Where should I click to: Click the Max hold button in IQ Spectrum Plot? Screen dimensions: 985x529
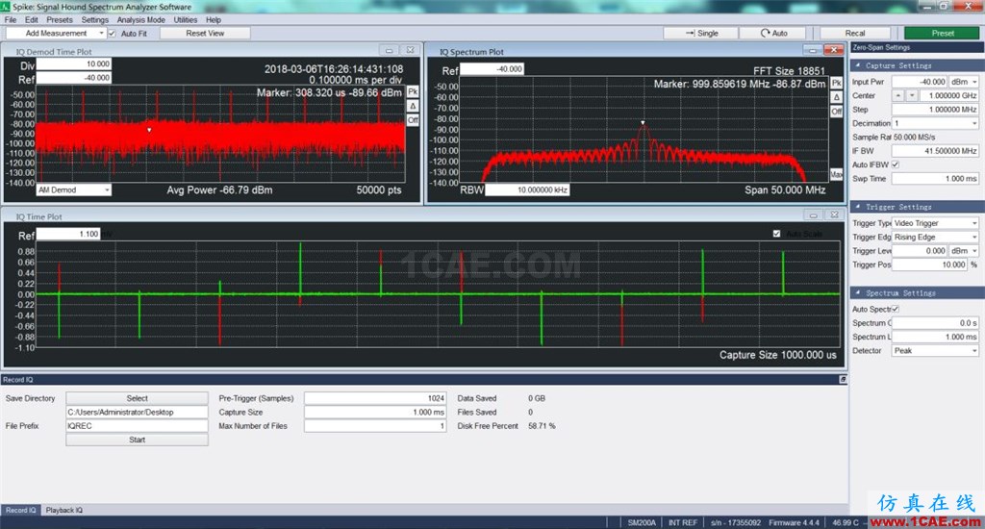pos(837,174)
